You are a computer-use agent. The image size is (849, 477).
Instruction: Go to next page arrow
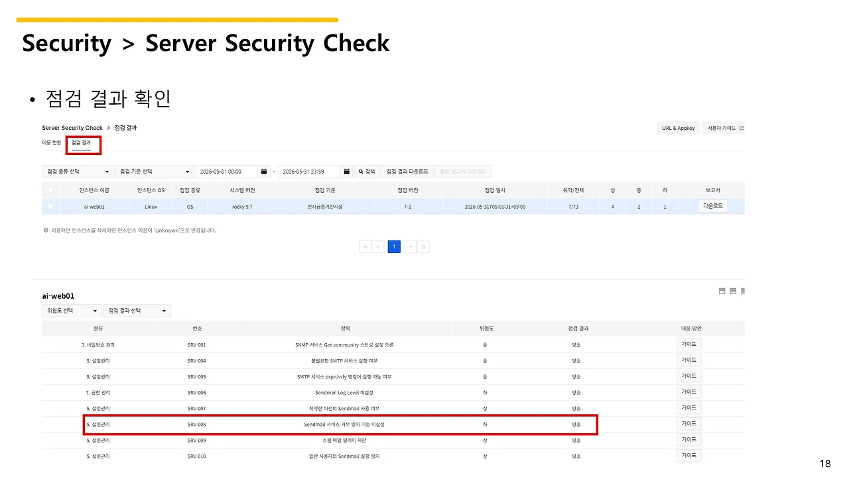point(411,246)
